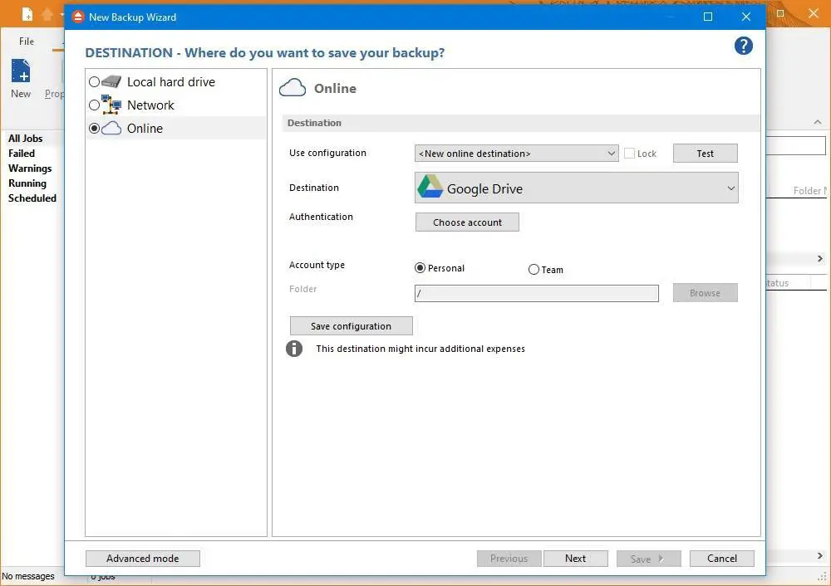The image size is (831, 586).
Task: Select the Local hard drive radio button
Action: tap(94, 82)
